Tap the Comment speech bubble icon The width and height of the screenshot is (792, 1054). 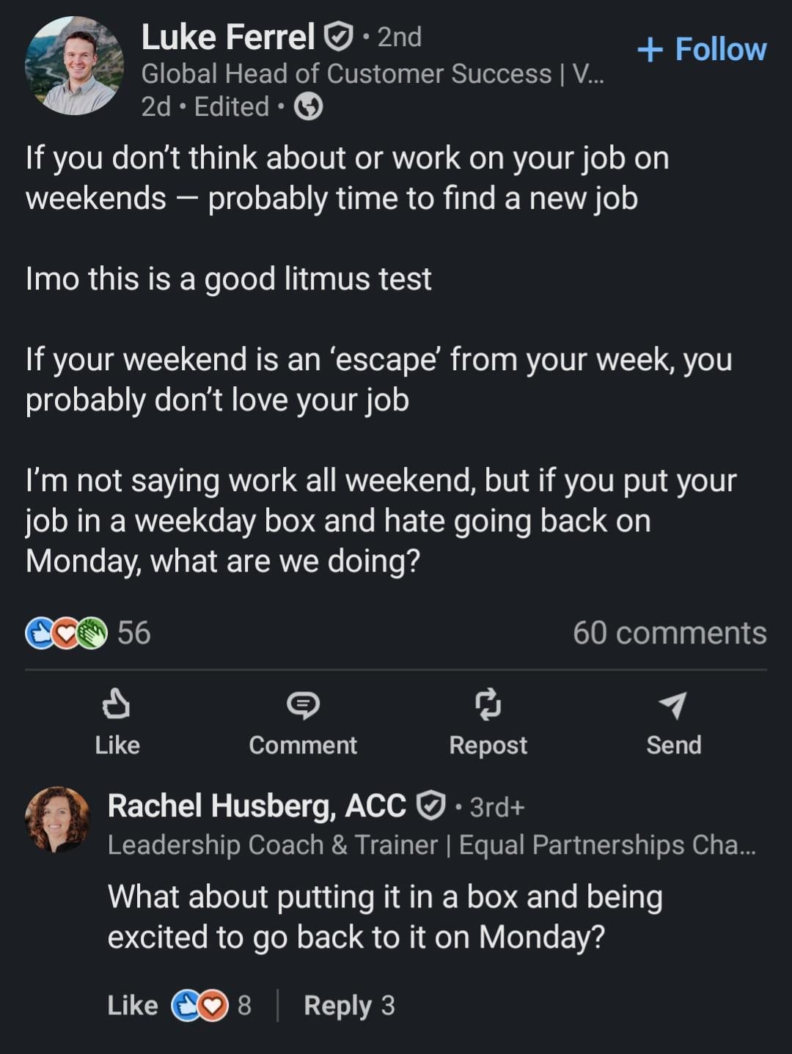pos(302,704)
